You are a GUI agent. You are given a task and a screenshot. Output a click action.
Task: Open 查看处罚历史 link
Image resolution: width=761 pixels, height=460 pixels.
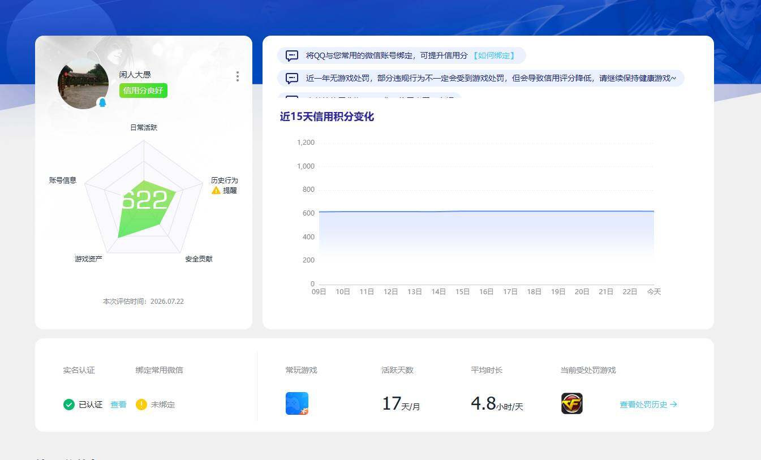648,405
